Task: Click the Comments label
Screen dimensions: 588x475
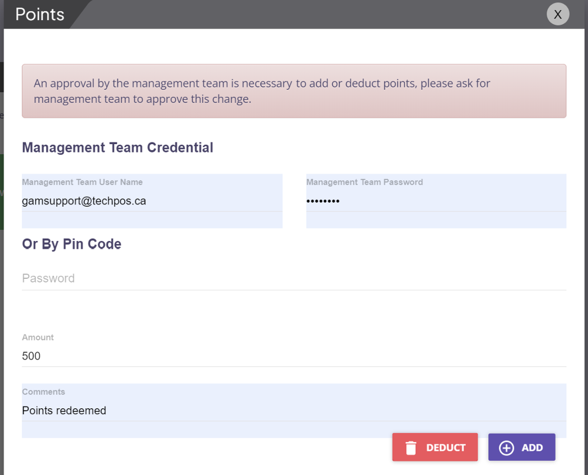Action: (44, 392)
